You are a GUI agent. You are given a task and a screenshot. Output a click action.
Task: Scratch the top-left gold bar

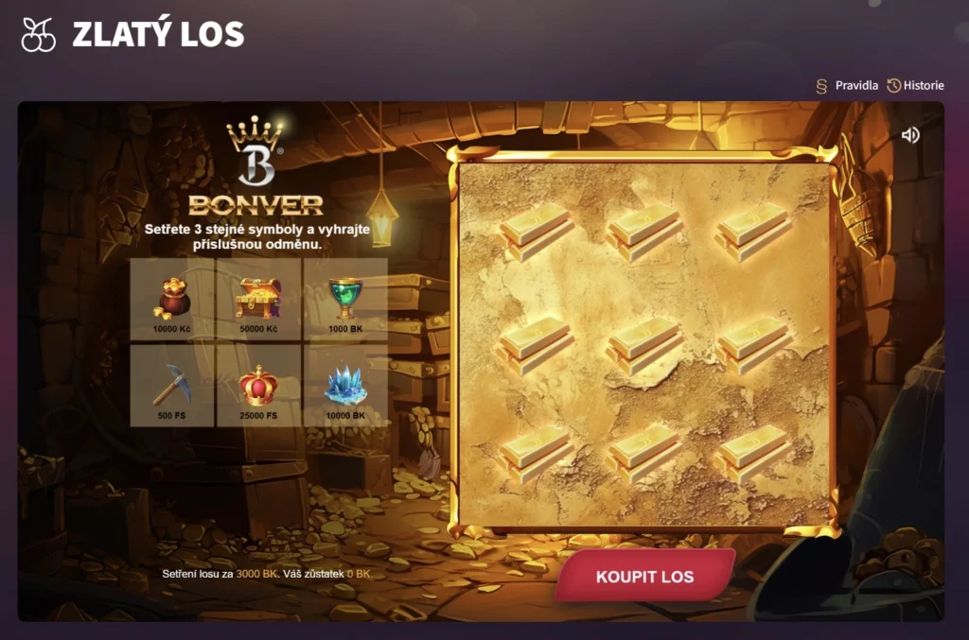pos(535,233)
